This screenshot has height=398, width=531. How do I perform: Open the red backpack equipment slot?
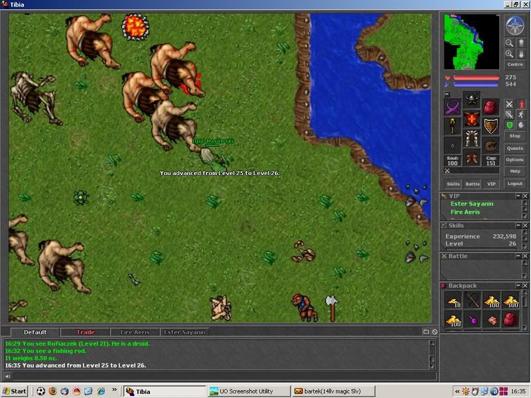point(491,107)
